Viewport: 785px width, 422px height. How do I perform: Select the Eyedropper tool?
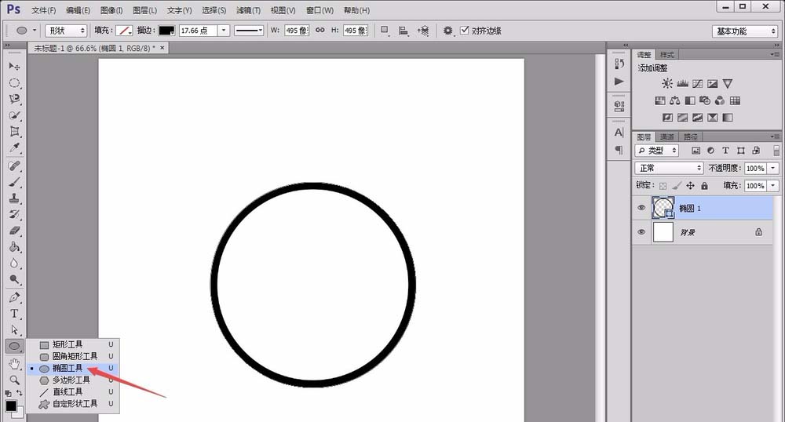tap(14, 148)
